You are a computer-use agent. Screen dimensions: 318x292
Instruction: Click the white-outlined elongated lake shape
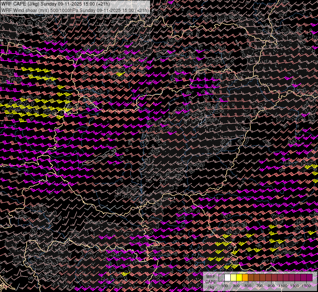(x=99, y=157)
